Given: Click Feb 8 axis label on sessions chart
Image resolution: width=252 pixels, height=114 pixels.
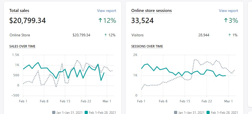Looking at the screenshot, I should point(163,101).
